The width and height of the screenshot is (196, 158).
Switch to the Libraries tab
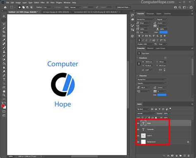click(150, 48)
